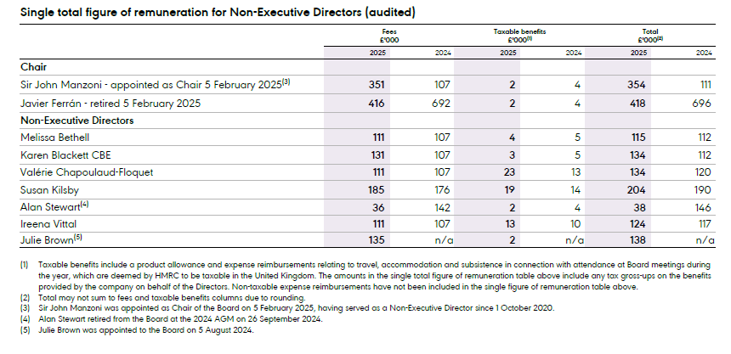Click Javier Ferrán's 2024 fees value 692
Viewport: 731px width, 354px height.
click(x=441, y=103)
